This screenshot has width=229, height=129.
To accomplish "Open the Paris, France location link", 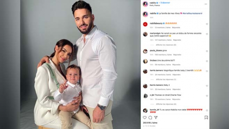I will pyautogui.click(x=154, y=6).
